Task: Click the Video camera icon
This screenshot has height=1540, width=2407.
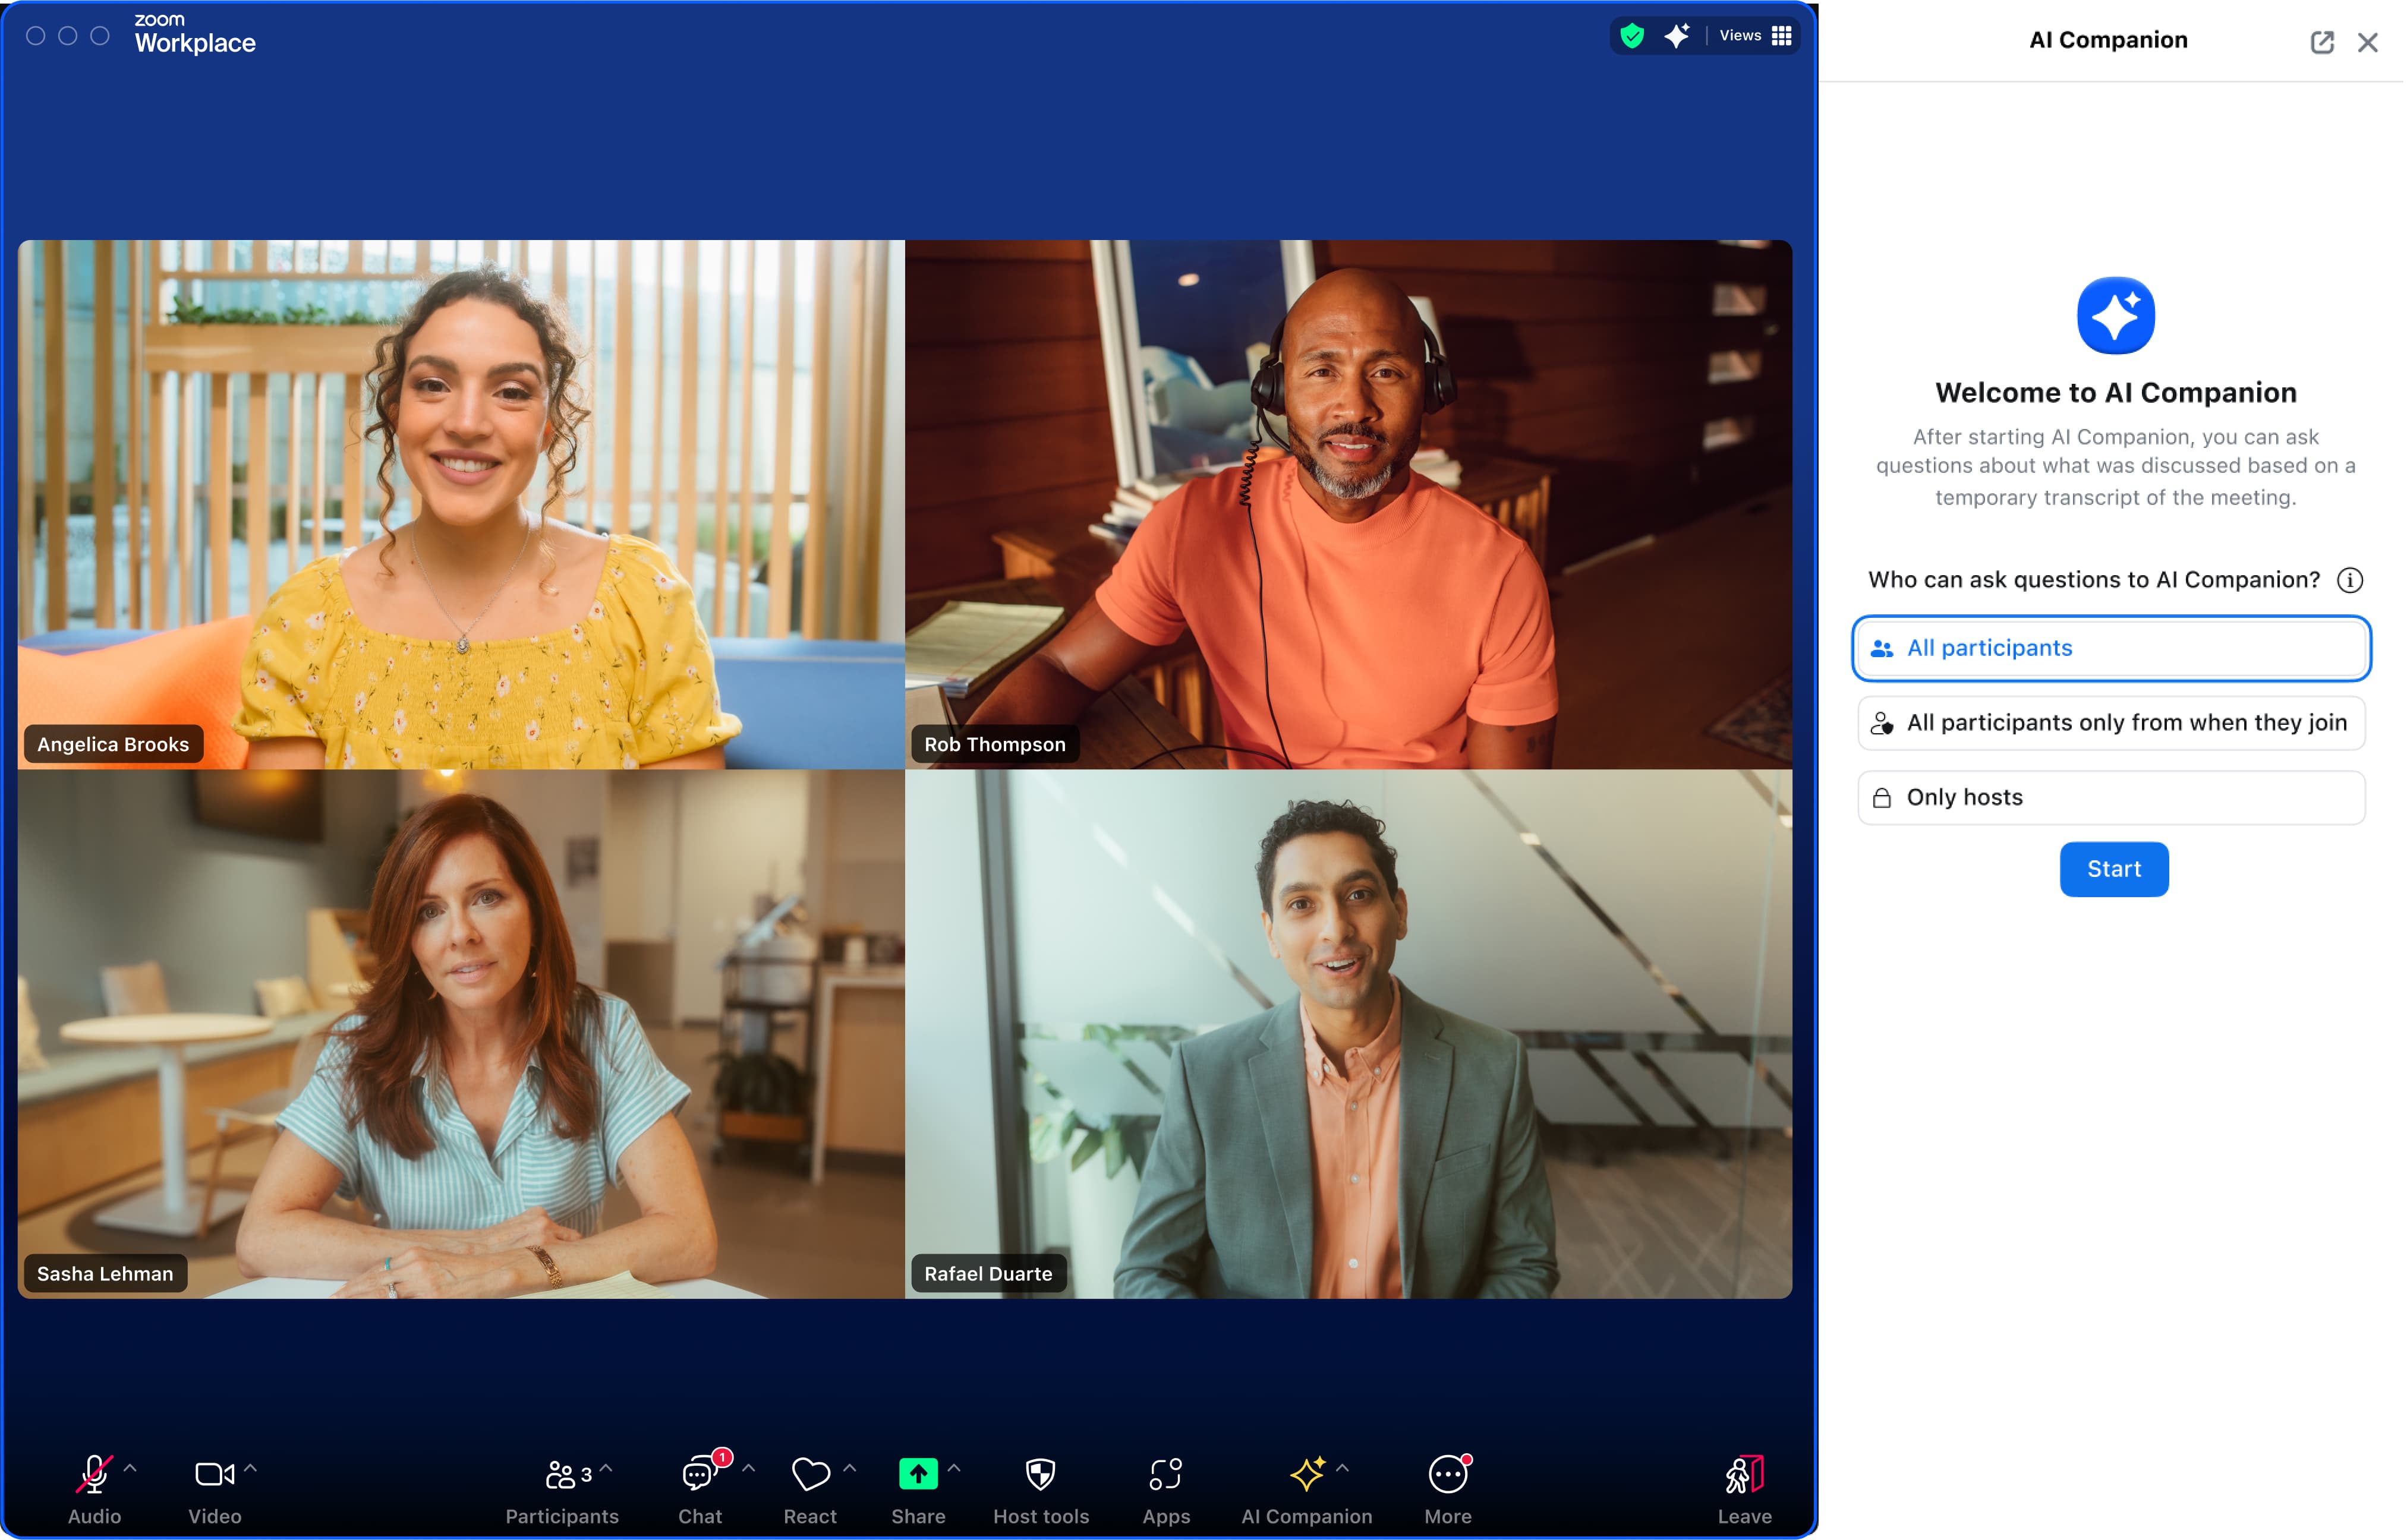Action: tap(210, 1473)
